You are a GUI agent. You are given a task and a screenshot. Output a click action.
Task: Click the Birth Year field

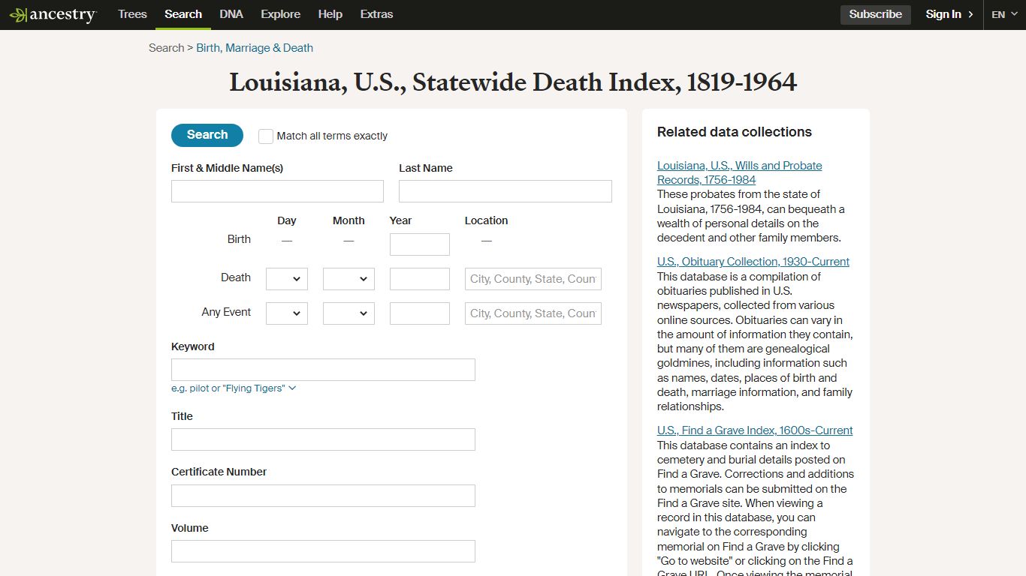point(419,244)
